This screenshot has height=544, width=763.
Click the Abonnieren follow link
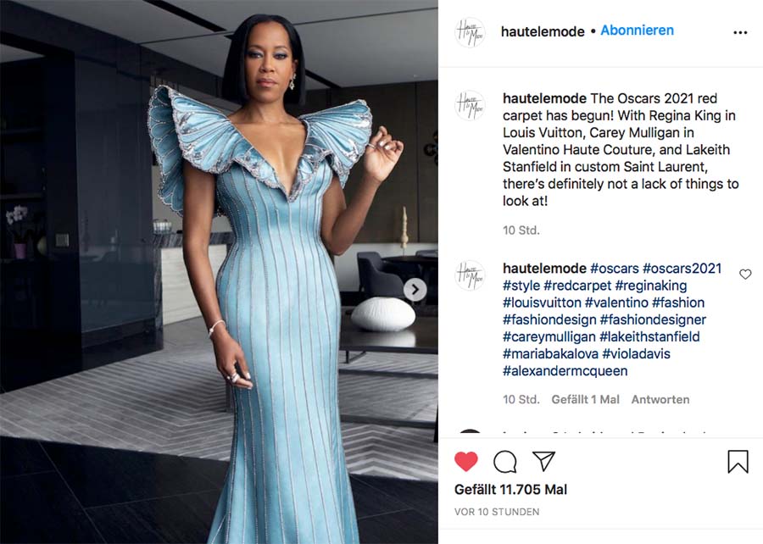pos(637,31)
